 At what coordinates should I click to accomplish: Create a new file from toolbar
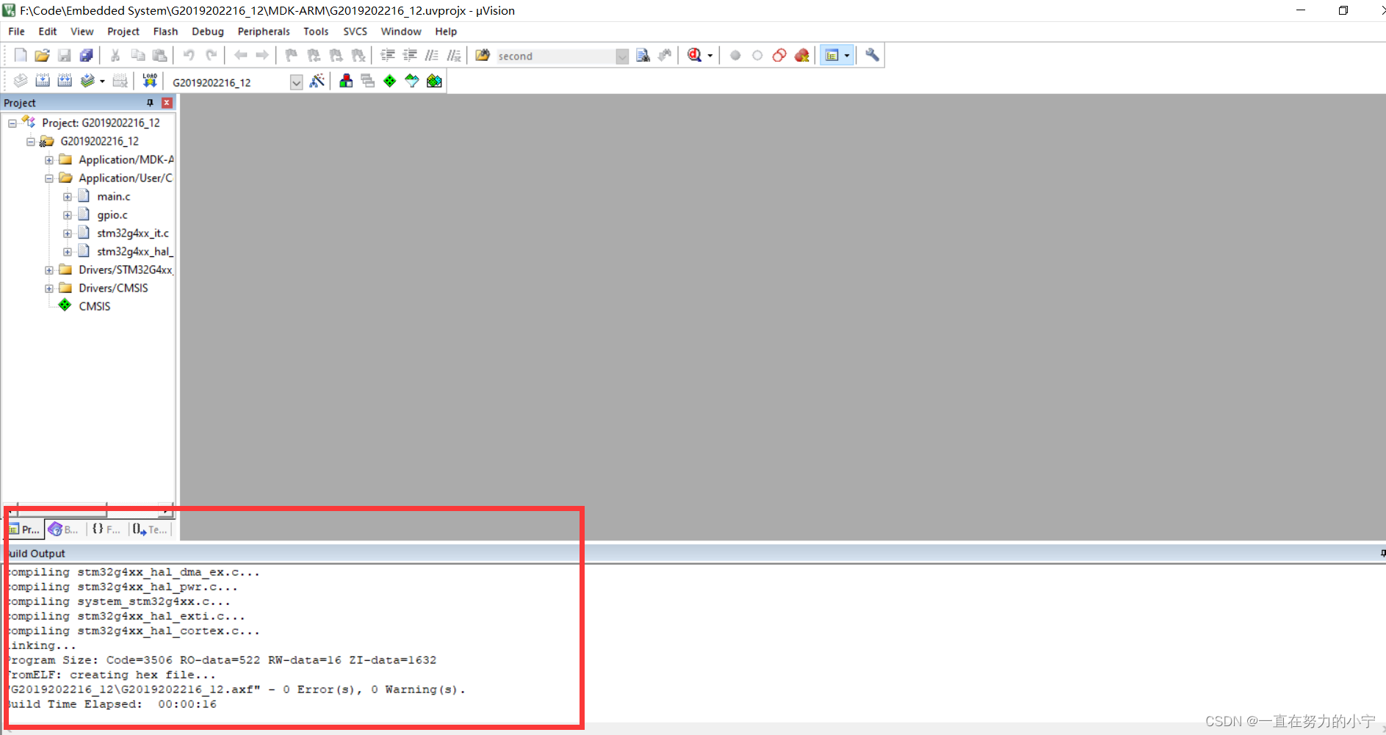coord(21,55)
